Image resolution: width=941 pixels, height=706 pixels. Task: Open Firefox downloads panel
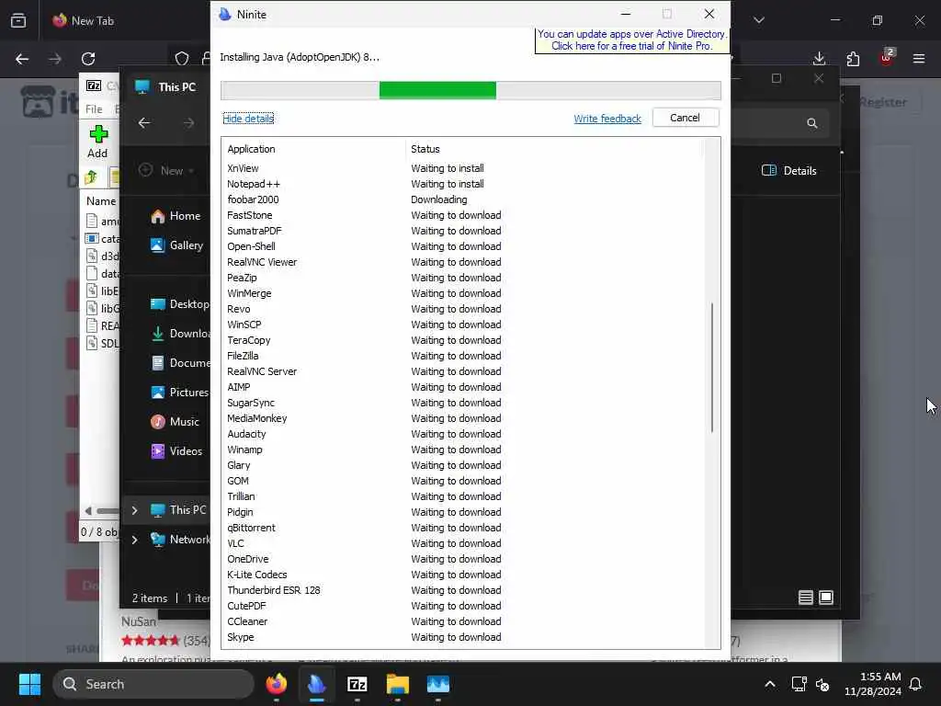click(x=819, y=59)
